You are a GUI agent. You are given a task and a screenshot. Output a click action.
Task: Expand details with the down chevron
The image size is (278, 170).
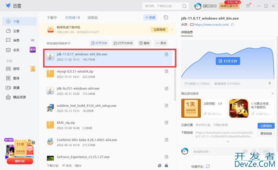[228, 141]
